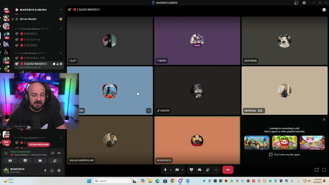The height and width of the screenshot is (185, 329).
Task: Launch Magic Garden activity thumbnail
Action: tap(285, 143)
